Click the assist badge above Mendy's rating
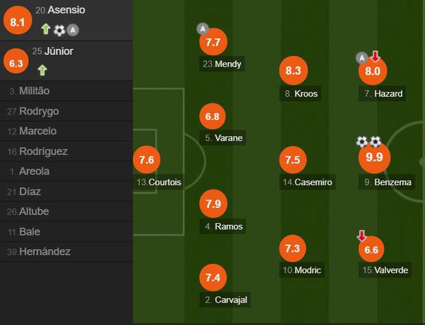Viewport: 425px width, 325px height. tap(203, 29)
